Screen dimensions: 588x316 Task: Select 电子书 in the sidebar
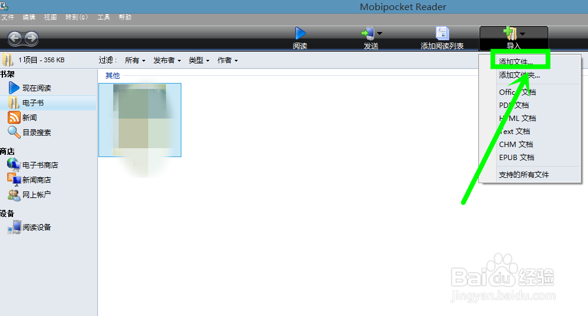[x=33, y=103]
